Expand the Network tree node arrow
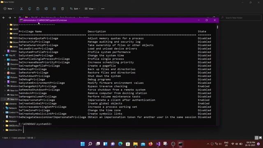Viewport: 263px width, 148px height. tap(4, 108)
